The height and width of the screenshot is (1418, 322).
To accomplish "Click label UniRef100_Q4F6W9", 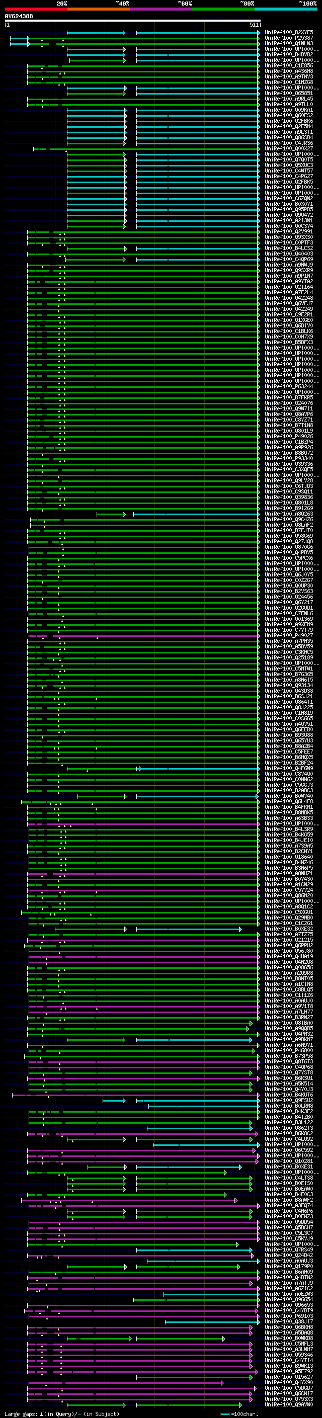I will [x=288, y=769].
